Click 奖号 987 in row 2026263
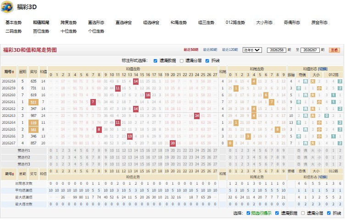The height and width of the screenshot is (220, 345). tap(33, 115)
